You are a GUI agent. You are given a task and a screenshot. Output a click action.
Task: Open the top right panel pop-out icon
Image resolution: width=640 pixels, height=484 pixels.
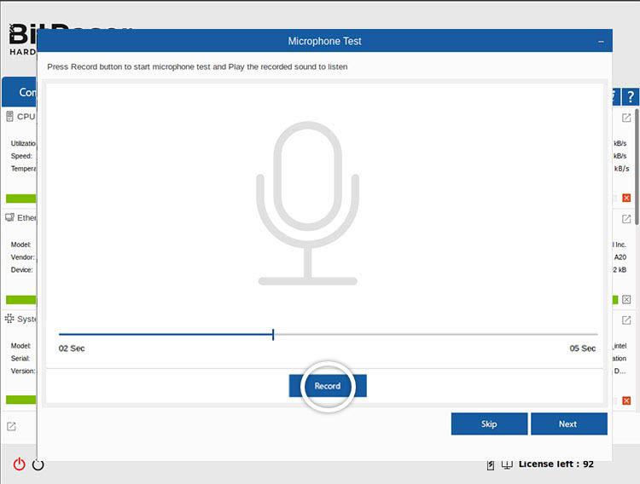[x=626, y=118]
